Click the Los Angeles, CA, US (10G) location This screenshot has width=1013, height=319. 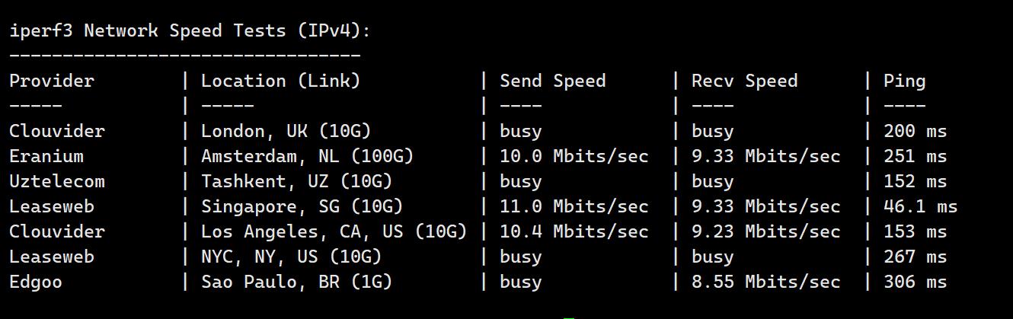coord(334,231)
